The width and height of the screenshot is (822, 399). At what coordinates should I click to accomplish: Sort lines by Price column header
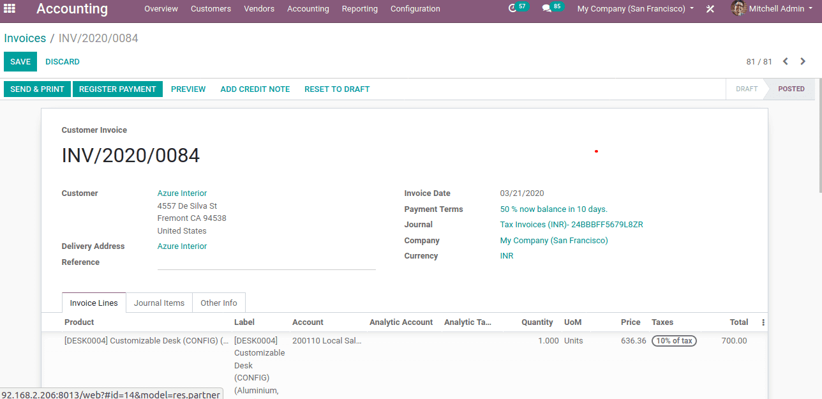[631, 322]
